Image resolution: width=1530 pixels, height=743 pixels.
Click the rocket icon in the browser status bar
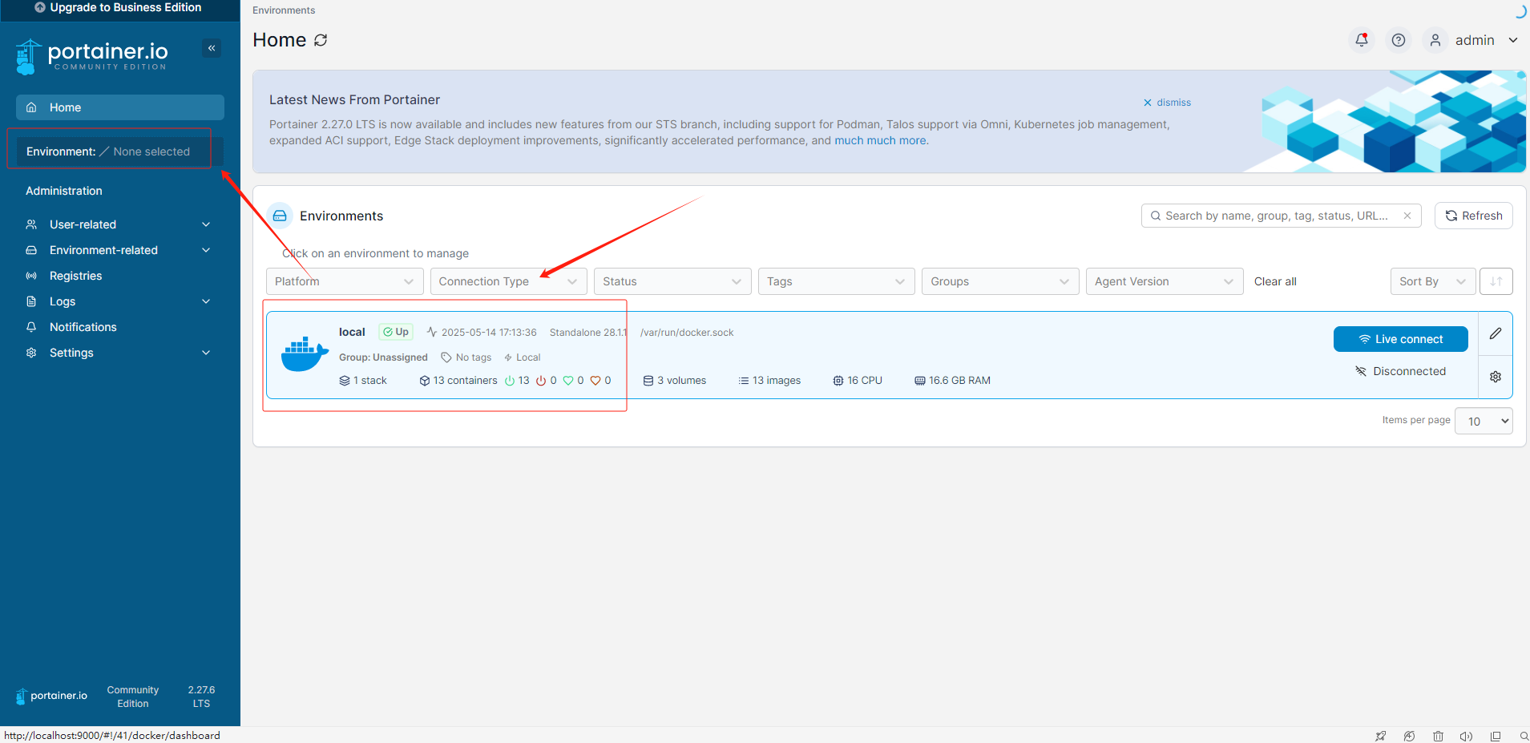point(1380,736)
